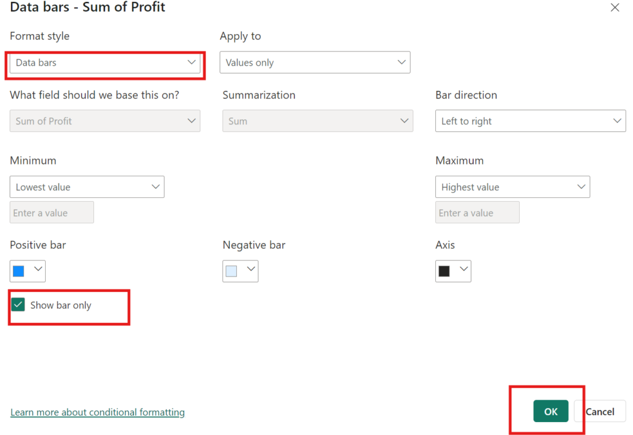Screen dimensions: 633x435
Task: Click the Minimum Enter a value field
Action: pos(52,213)
